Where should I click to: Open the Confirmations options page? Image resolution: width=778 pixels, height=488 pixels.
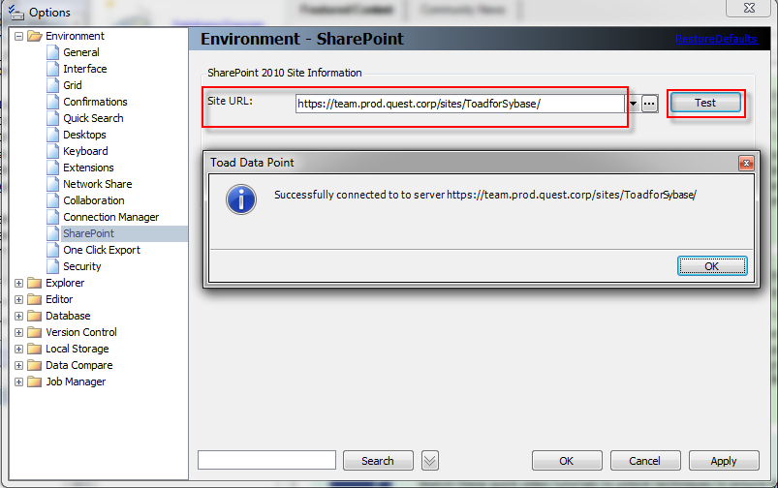[x=95, y=102]
